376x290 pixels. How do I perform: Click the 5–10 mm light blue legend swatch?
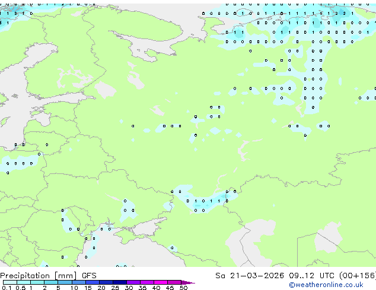(65, 282)
